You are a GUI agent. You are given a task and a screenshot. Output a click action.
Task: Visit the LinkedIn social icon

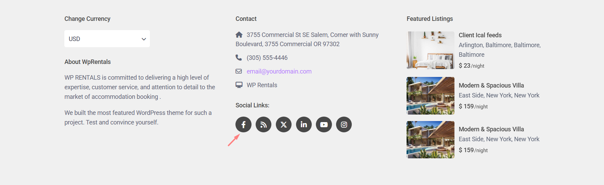304,124
